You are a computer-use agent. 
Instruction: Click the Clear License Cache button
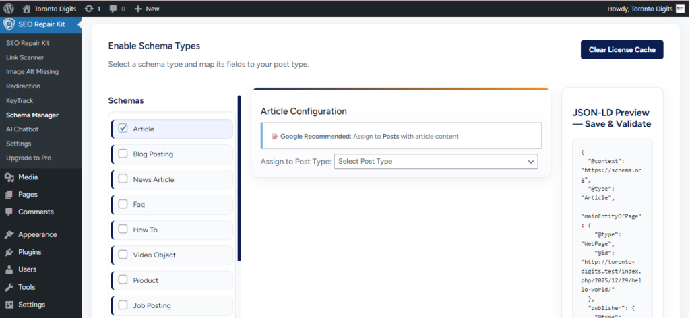coord(621,50)
